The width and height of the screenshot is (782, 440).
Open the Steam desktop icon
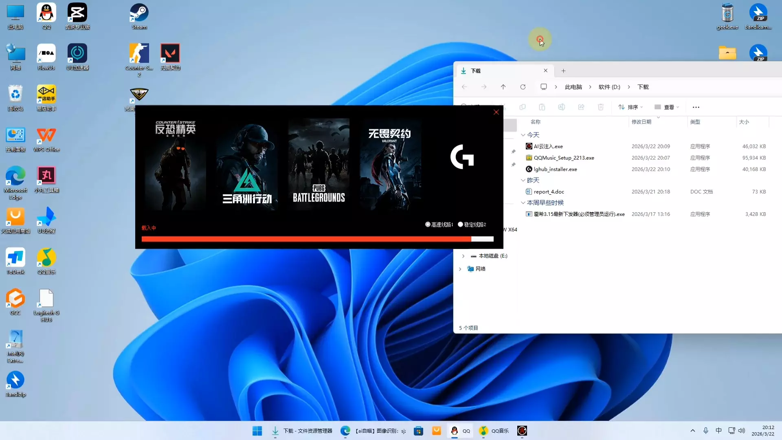[x=139, y=16]
